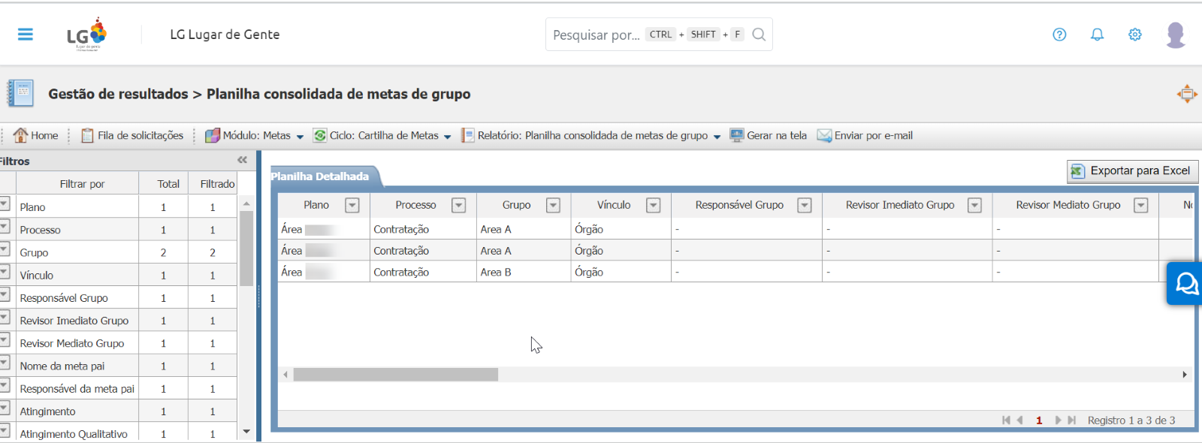Select page 1 in the pager
1202x443 pixels.
click(1039, 420)
